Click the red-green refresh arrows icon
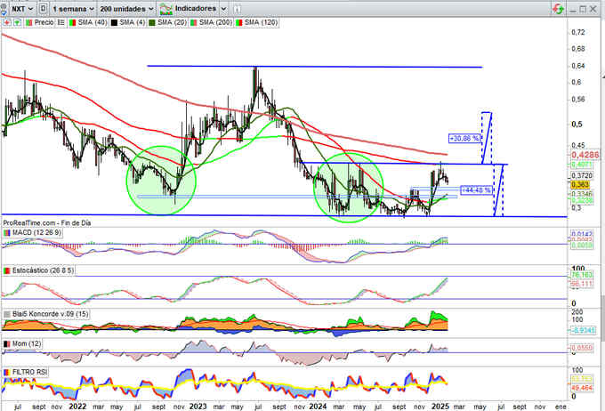 [x=556, y=7]
